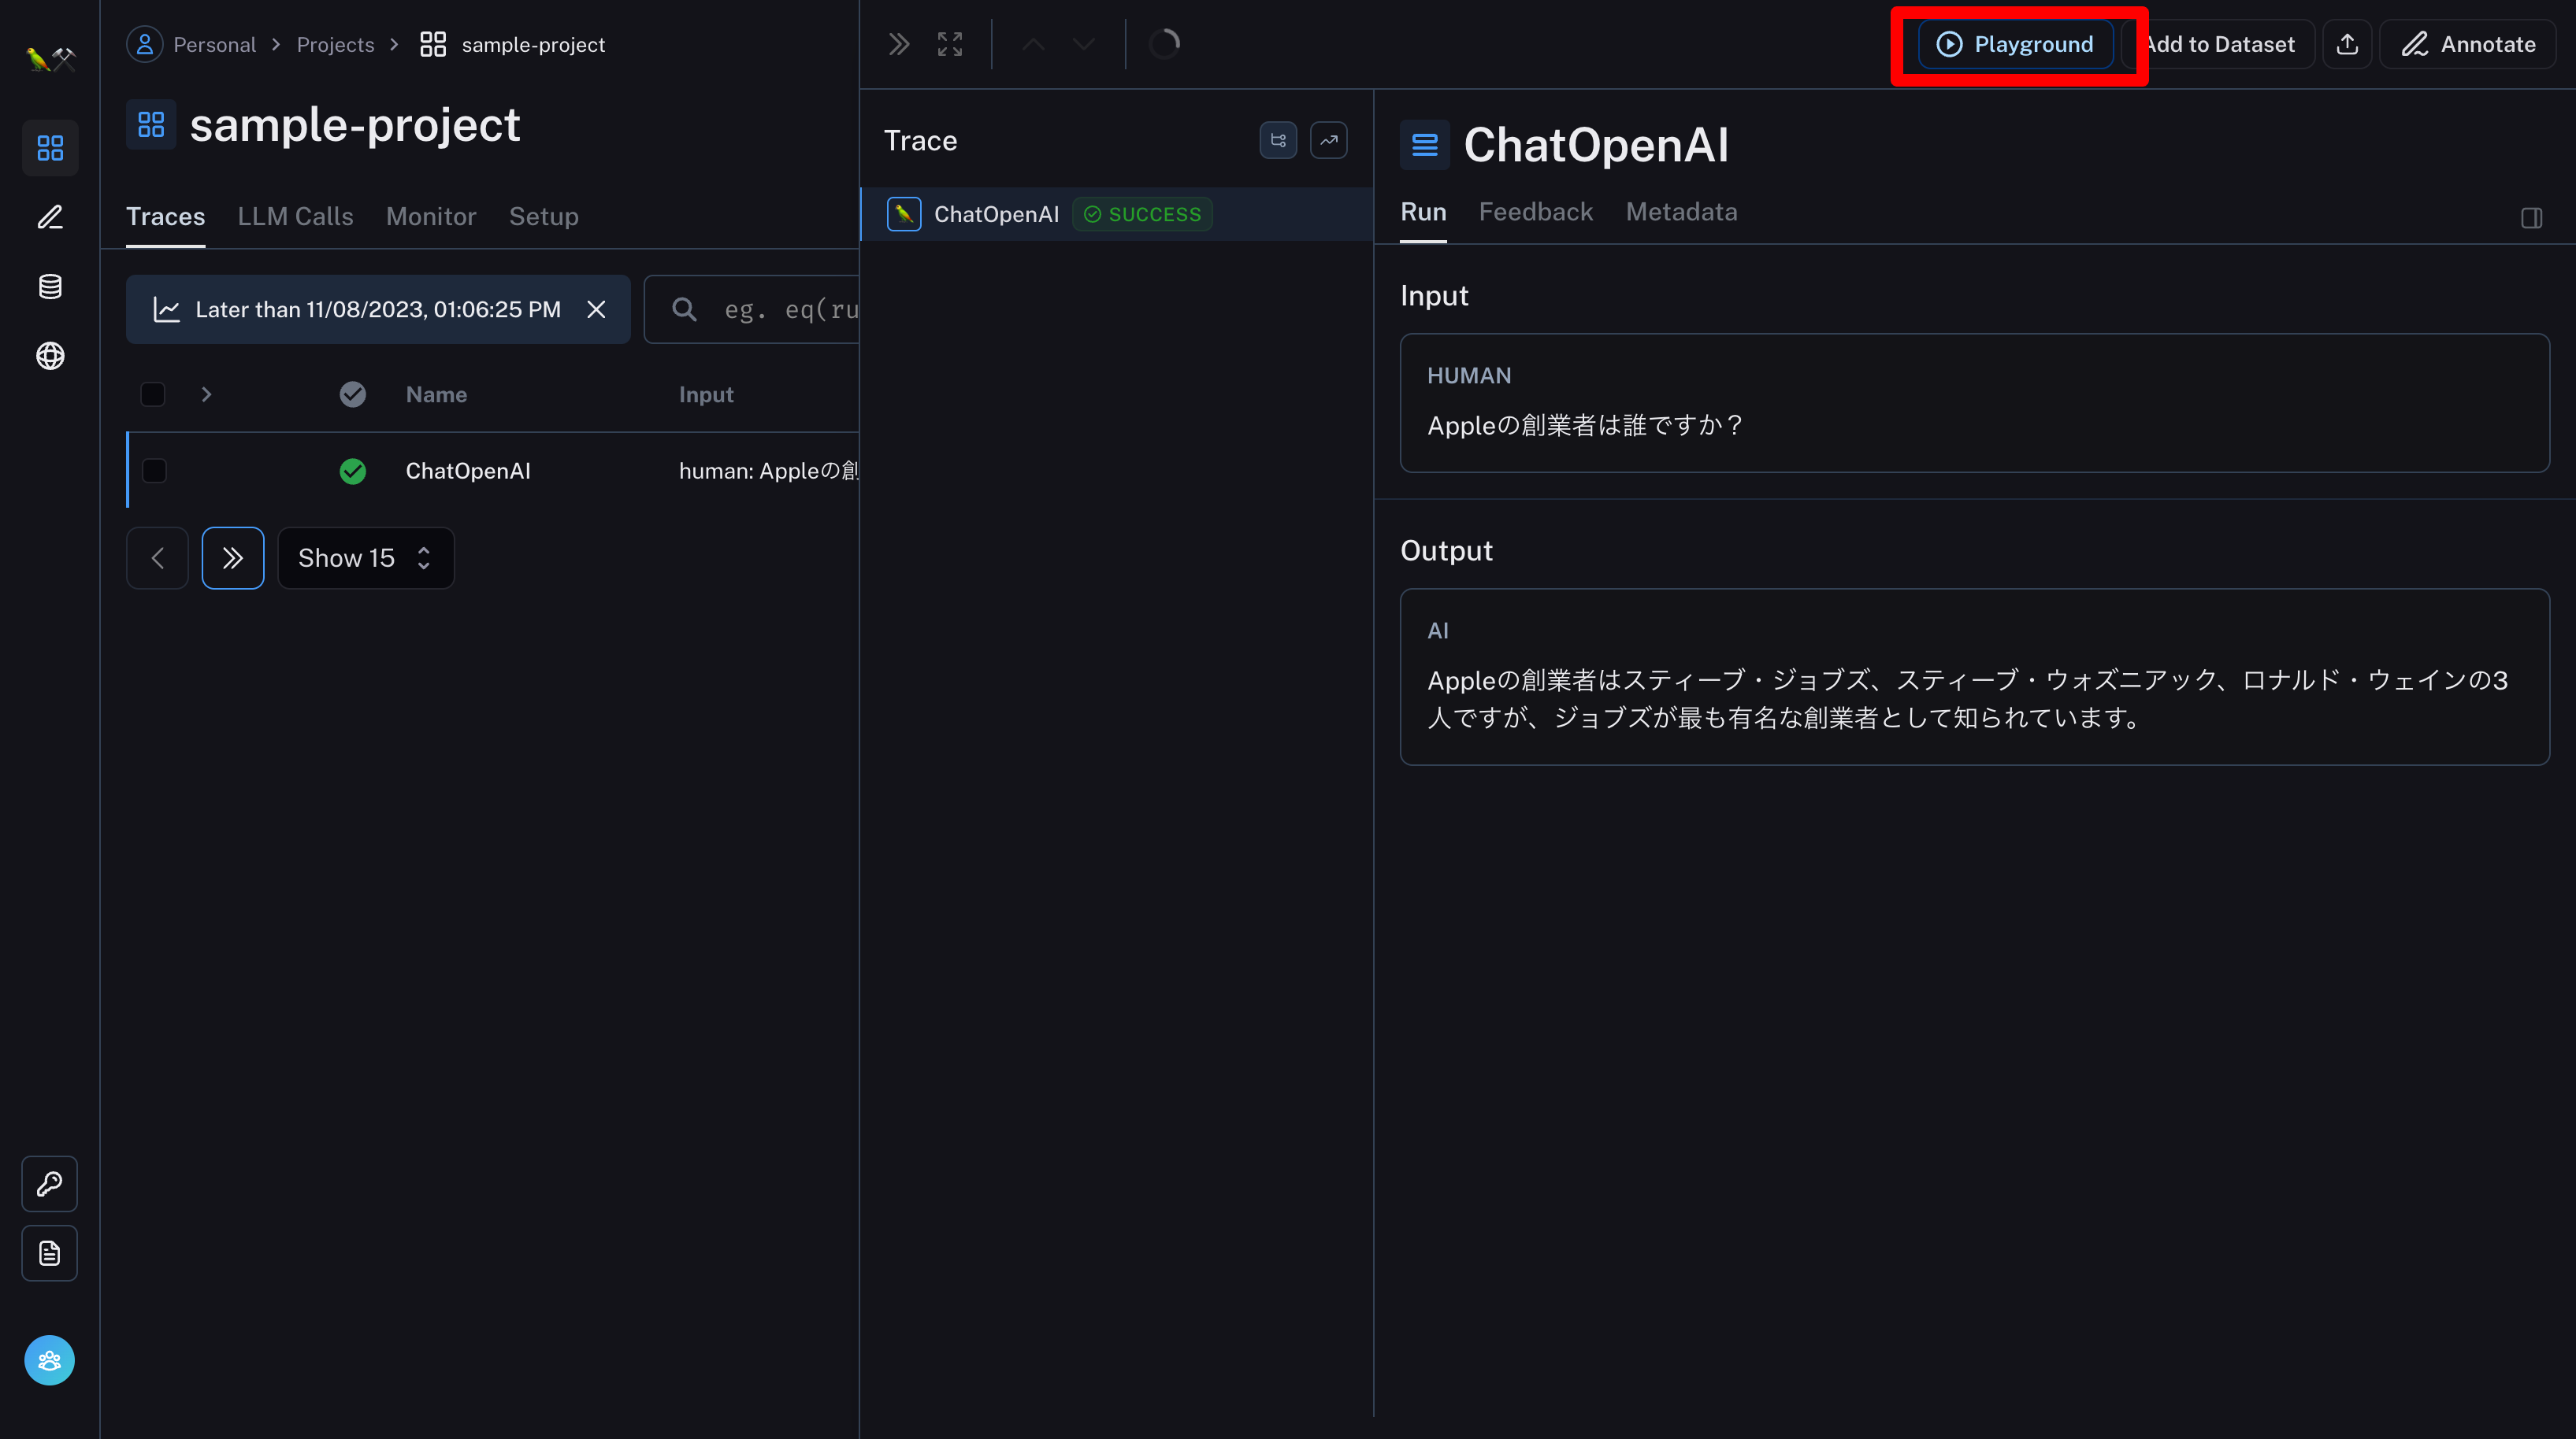2576x1439 pixels.
Task: Click the ChatOpenAI blue header icon
Action: 1425,145
